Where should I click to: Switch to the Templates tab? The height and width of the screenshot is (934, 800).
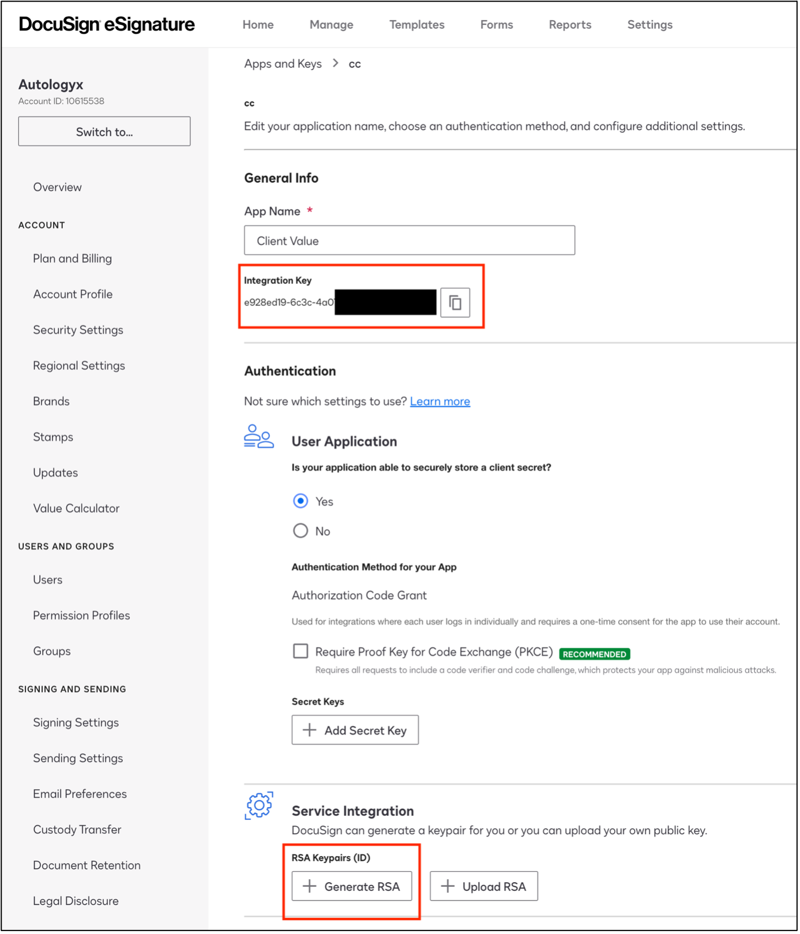pyautogui.click(x=418, y=25)
